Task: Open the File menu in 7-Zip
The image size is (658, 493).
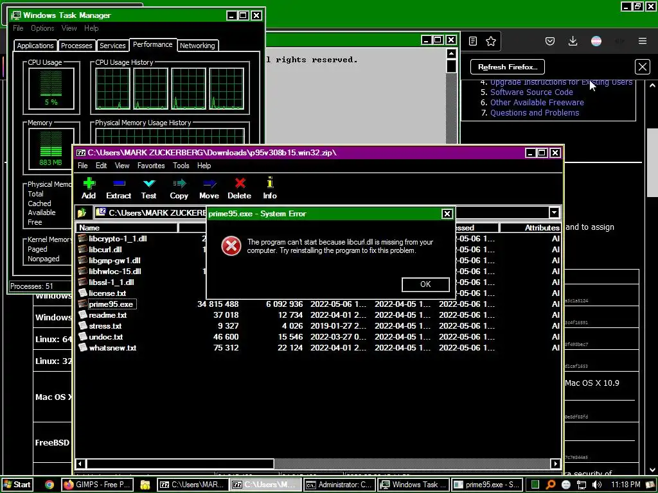Action: (x=83, y=166)
